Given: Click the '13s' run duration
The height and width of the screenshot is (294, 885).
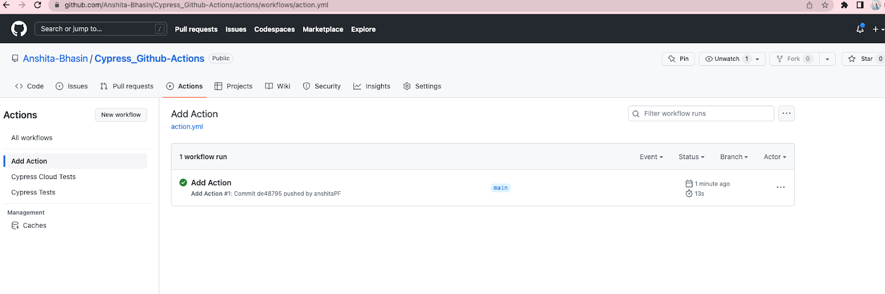Looking at the screenshot, I should tap(699, 193).
